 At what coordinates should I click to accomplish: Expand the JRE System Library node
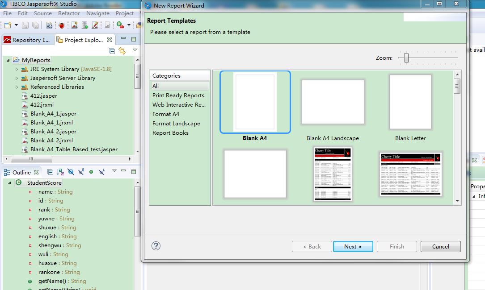pyautogui.click(x=16, y=69)
